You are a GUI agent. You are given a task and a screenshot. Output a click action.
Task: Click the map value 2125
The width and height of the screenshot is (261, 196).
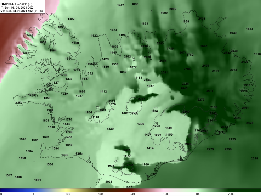[x=232, y=139]
